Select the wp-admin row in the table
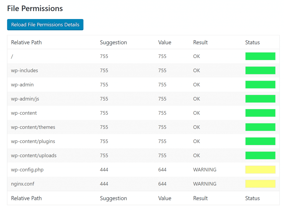The image size is (284, 211). tap(22, 85)
